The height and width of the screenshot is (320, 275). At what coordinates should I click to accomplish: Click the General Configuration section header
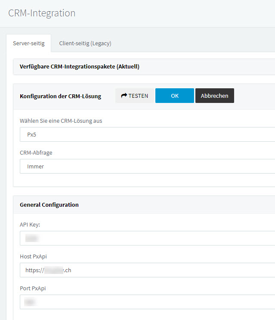tap(49, 205)
